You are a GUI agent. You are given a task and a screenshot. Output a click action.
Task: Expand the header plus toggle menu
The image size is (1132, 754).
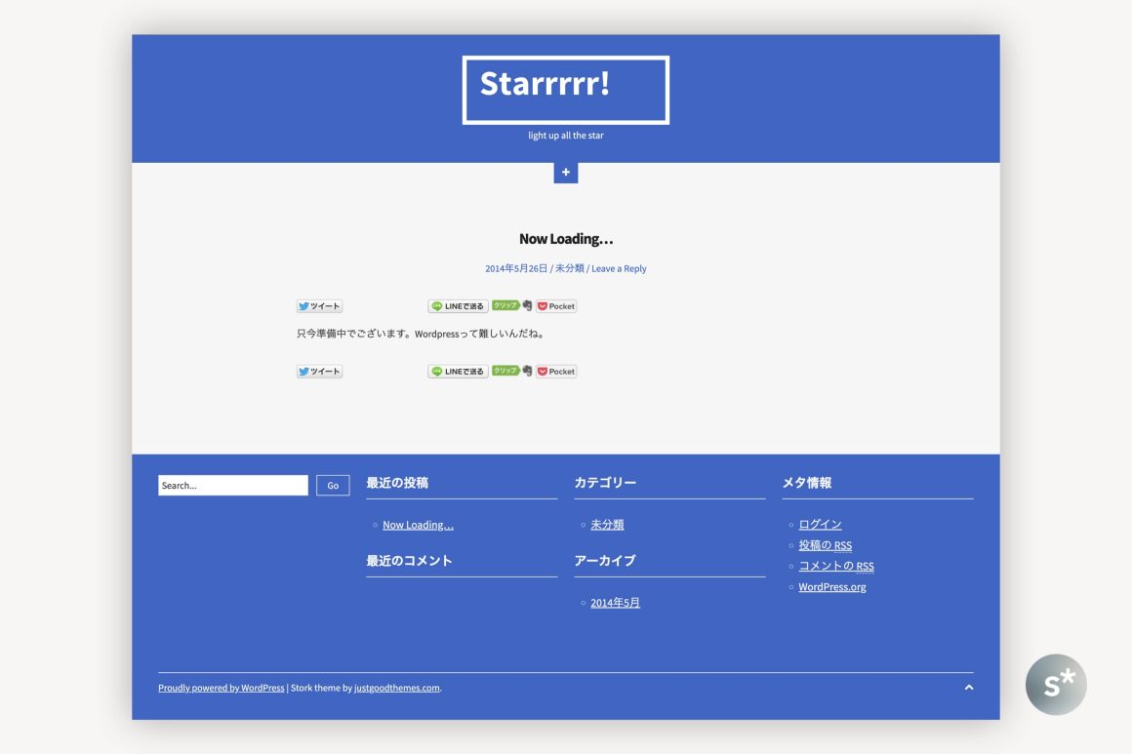[566, 173]
